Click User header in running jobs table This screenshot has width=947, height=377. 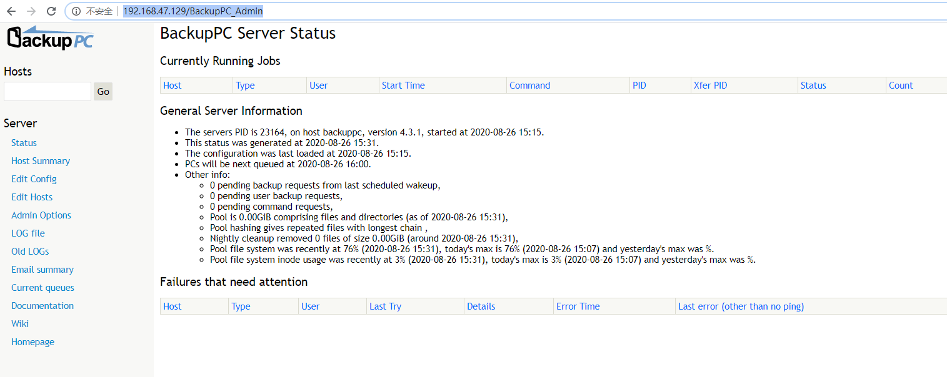[318, 86]
